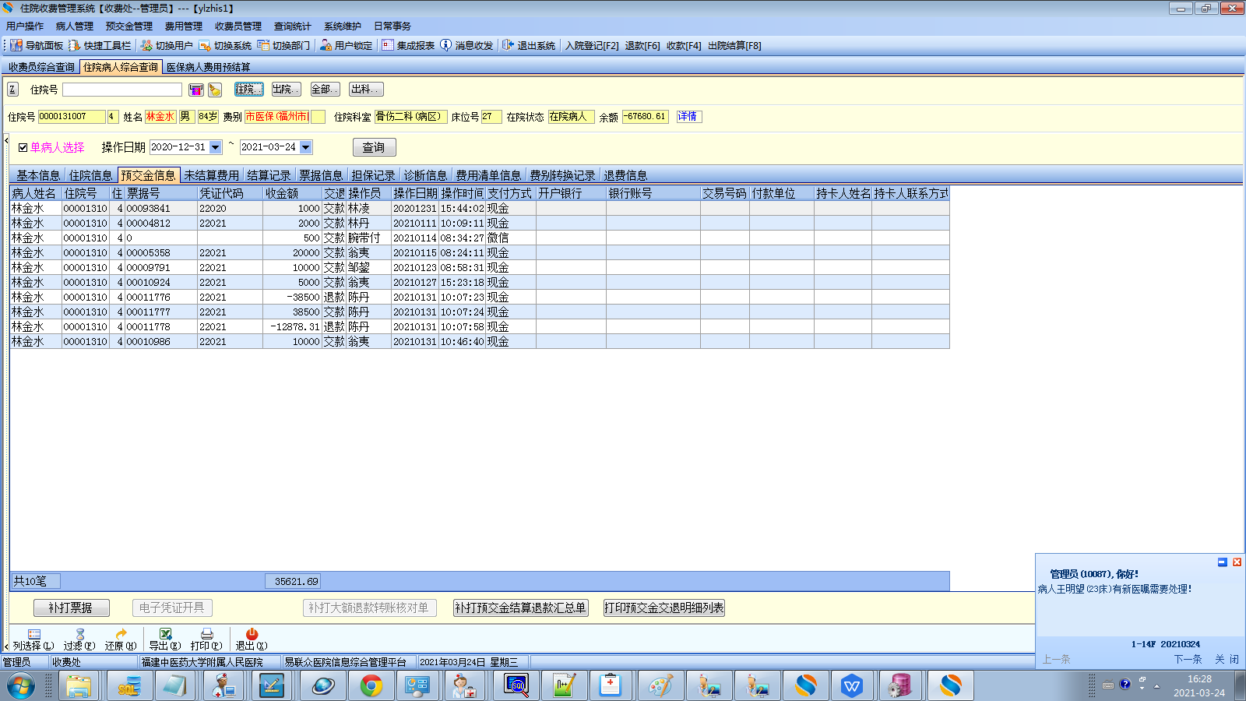The height and width of the screenshot is (701, 1246).
Task: Open the start date 2020-12-31 dropdown
Action: click(216, 147)
